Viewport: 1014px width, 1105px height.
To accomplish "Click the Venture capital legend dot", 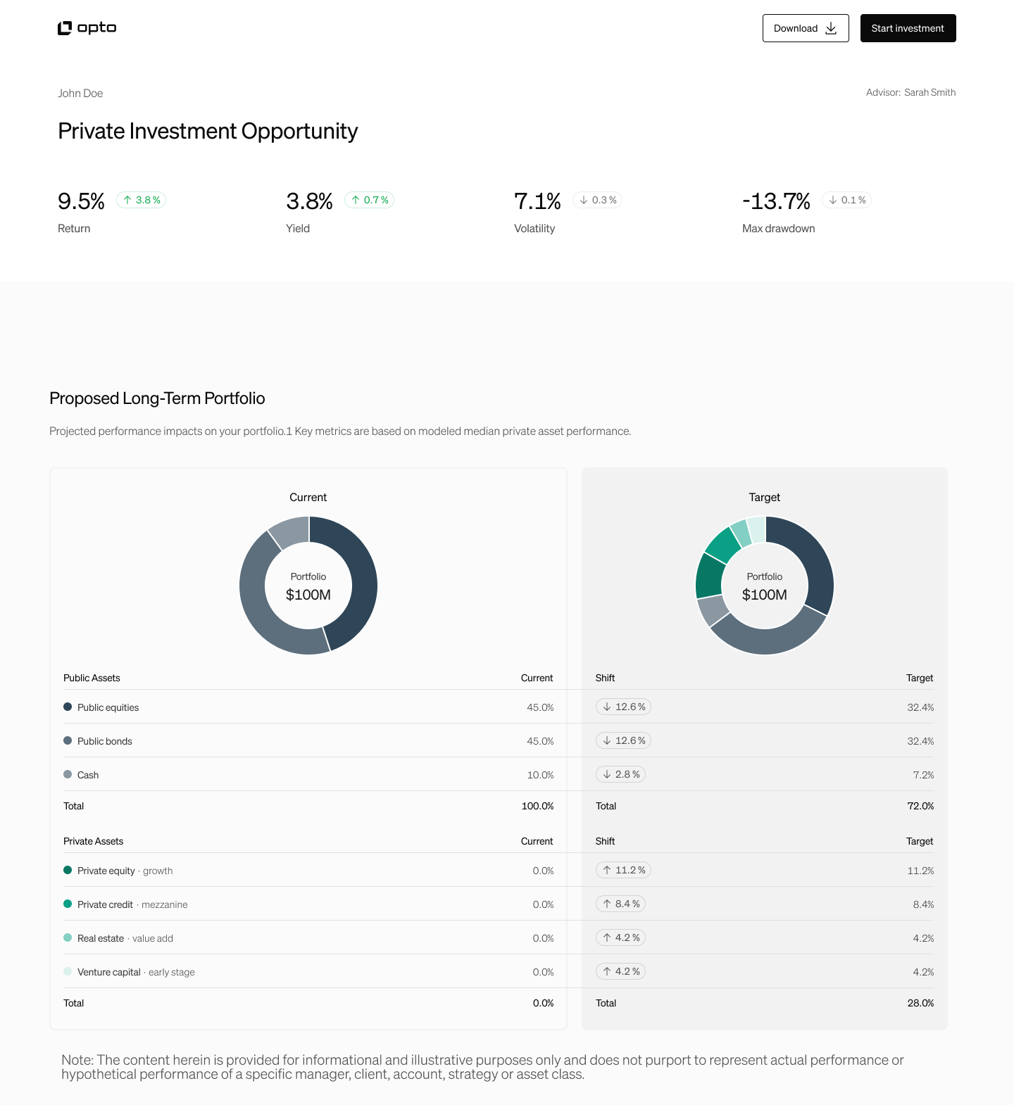I will [x=68, y=971].
